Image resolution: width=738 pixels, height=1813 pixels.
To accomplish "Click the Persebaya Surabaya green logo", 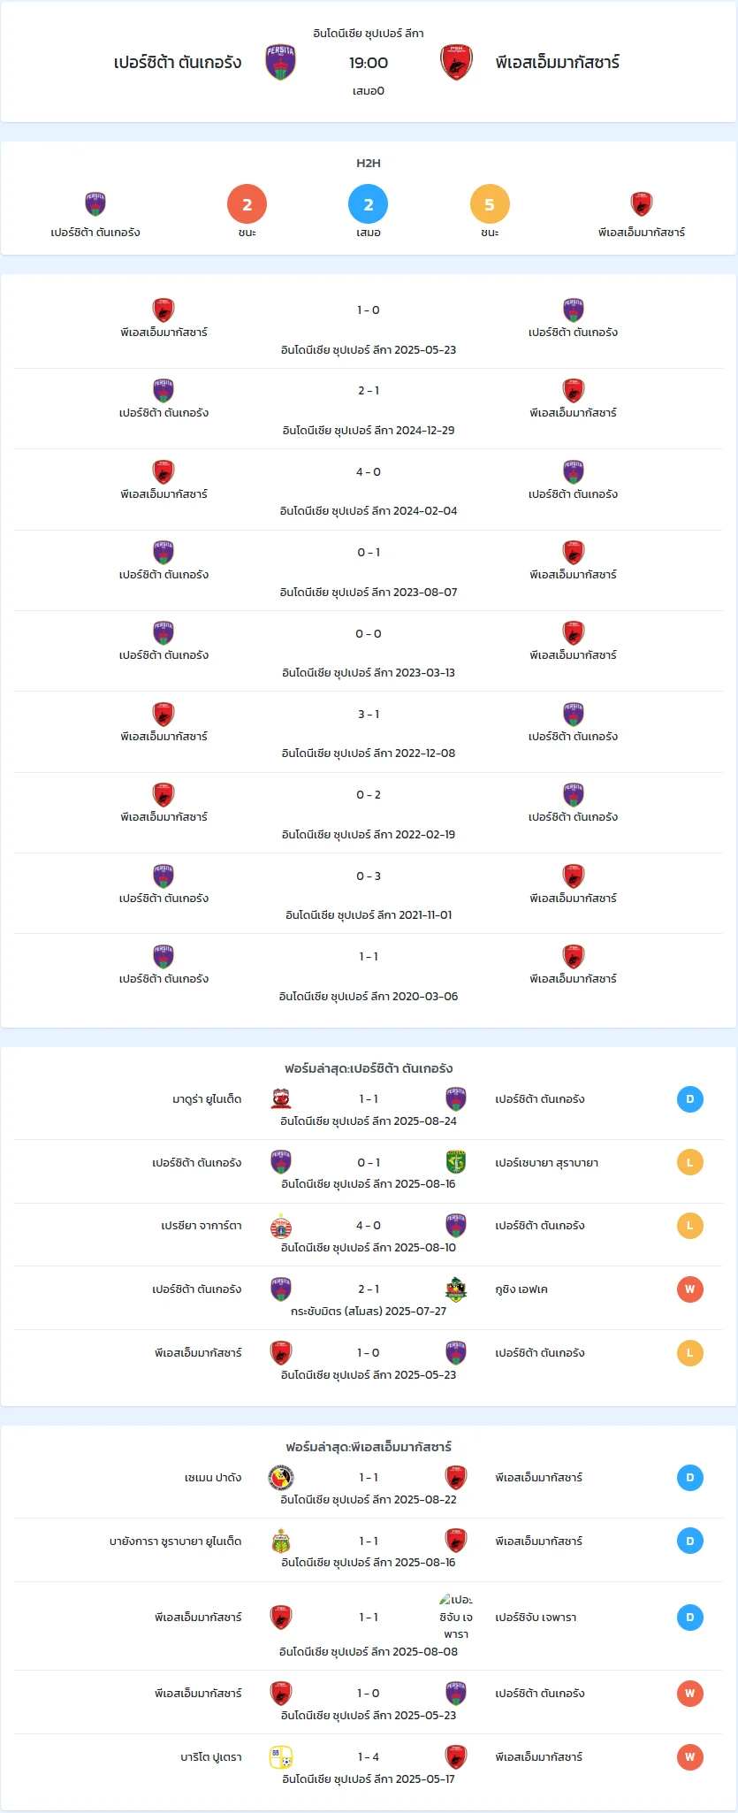I will pyautogui.click(x=456, y=1162).
